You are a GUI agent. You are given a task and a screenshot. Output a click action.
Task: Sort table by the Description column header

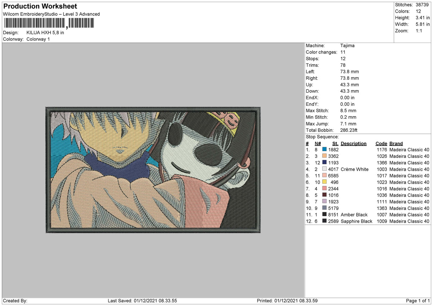[x=353, y=143]
